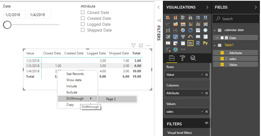Open the sales values field dropdown
The height and width of the screenshot is (136, 261).
tap(202, 112)
